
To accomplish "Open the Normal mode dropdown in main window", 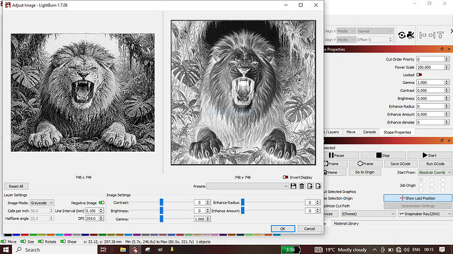I will pos(375,31).
